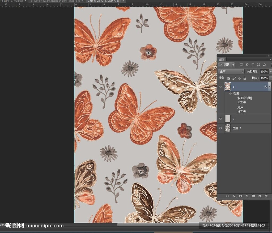Open the 正常 blend mode dropdown
The height and width of the screenshot is (233, 272).
pos(231,71)
